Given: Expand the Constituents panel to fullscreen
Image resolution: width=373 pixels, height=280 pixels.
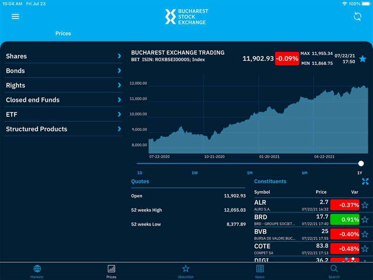Looking at the screenshot, I should pos(365,181).
